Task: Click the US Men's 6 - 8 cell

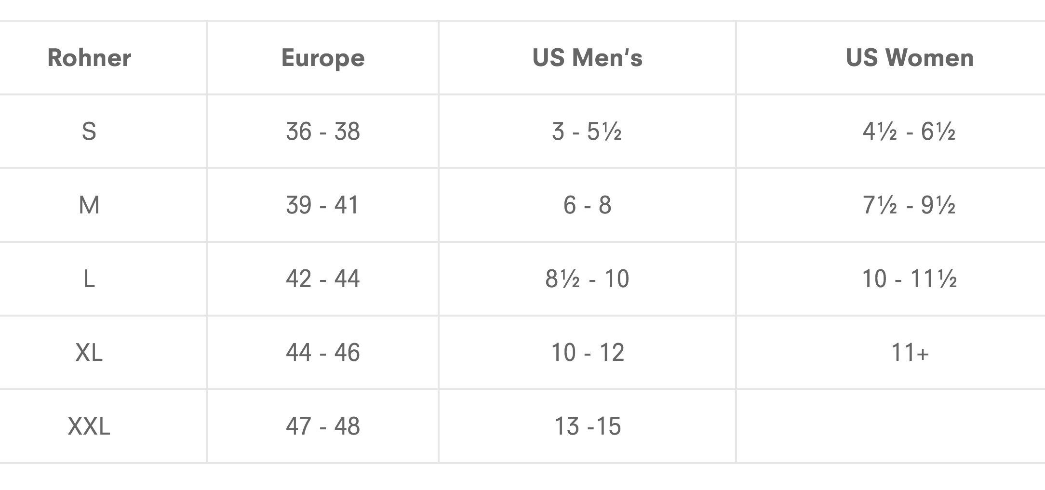Action: pyautogui.click(x=587, y=205)
